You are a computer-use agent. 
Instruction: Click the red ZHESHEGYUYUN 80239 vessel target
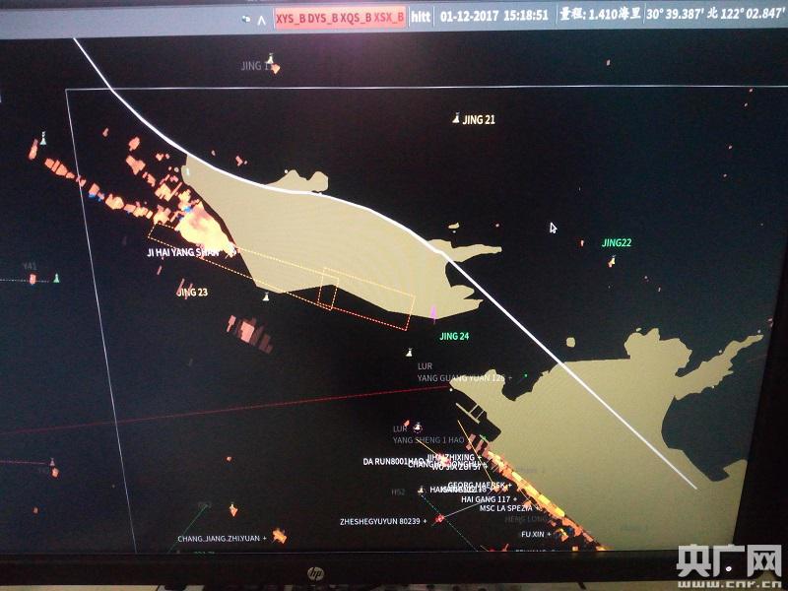[x=440, y=518]
